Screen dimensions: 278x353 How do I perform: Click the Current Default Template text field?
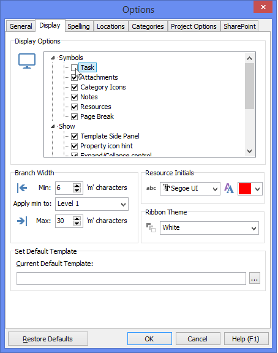pos(131,278)
